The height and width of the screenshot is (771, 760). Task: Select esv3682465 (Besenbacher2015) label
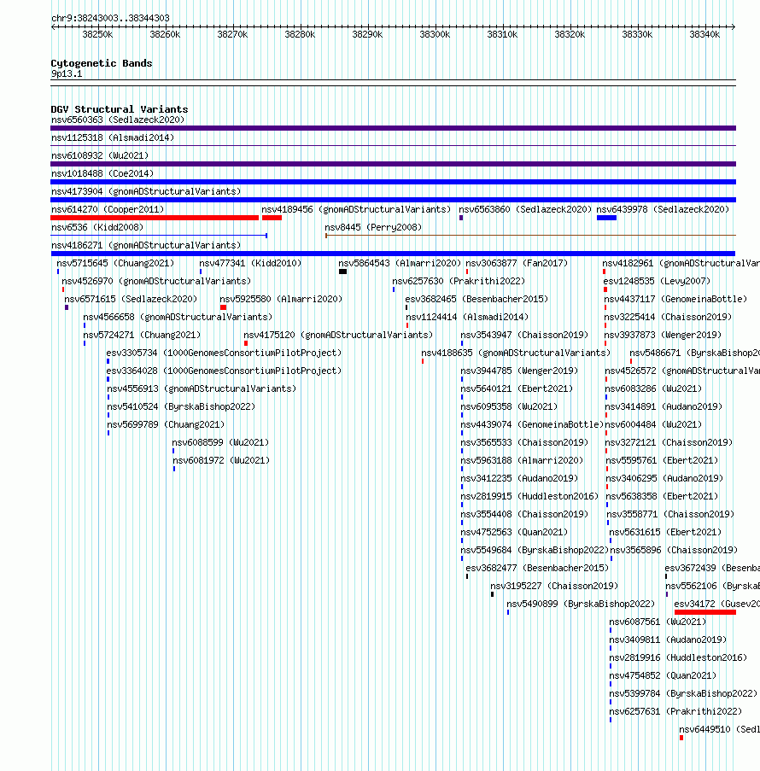point(476,300)
